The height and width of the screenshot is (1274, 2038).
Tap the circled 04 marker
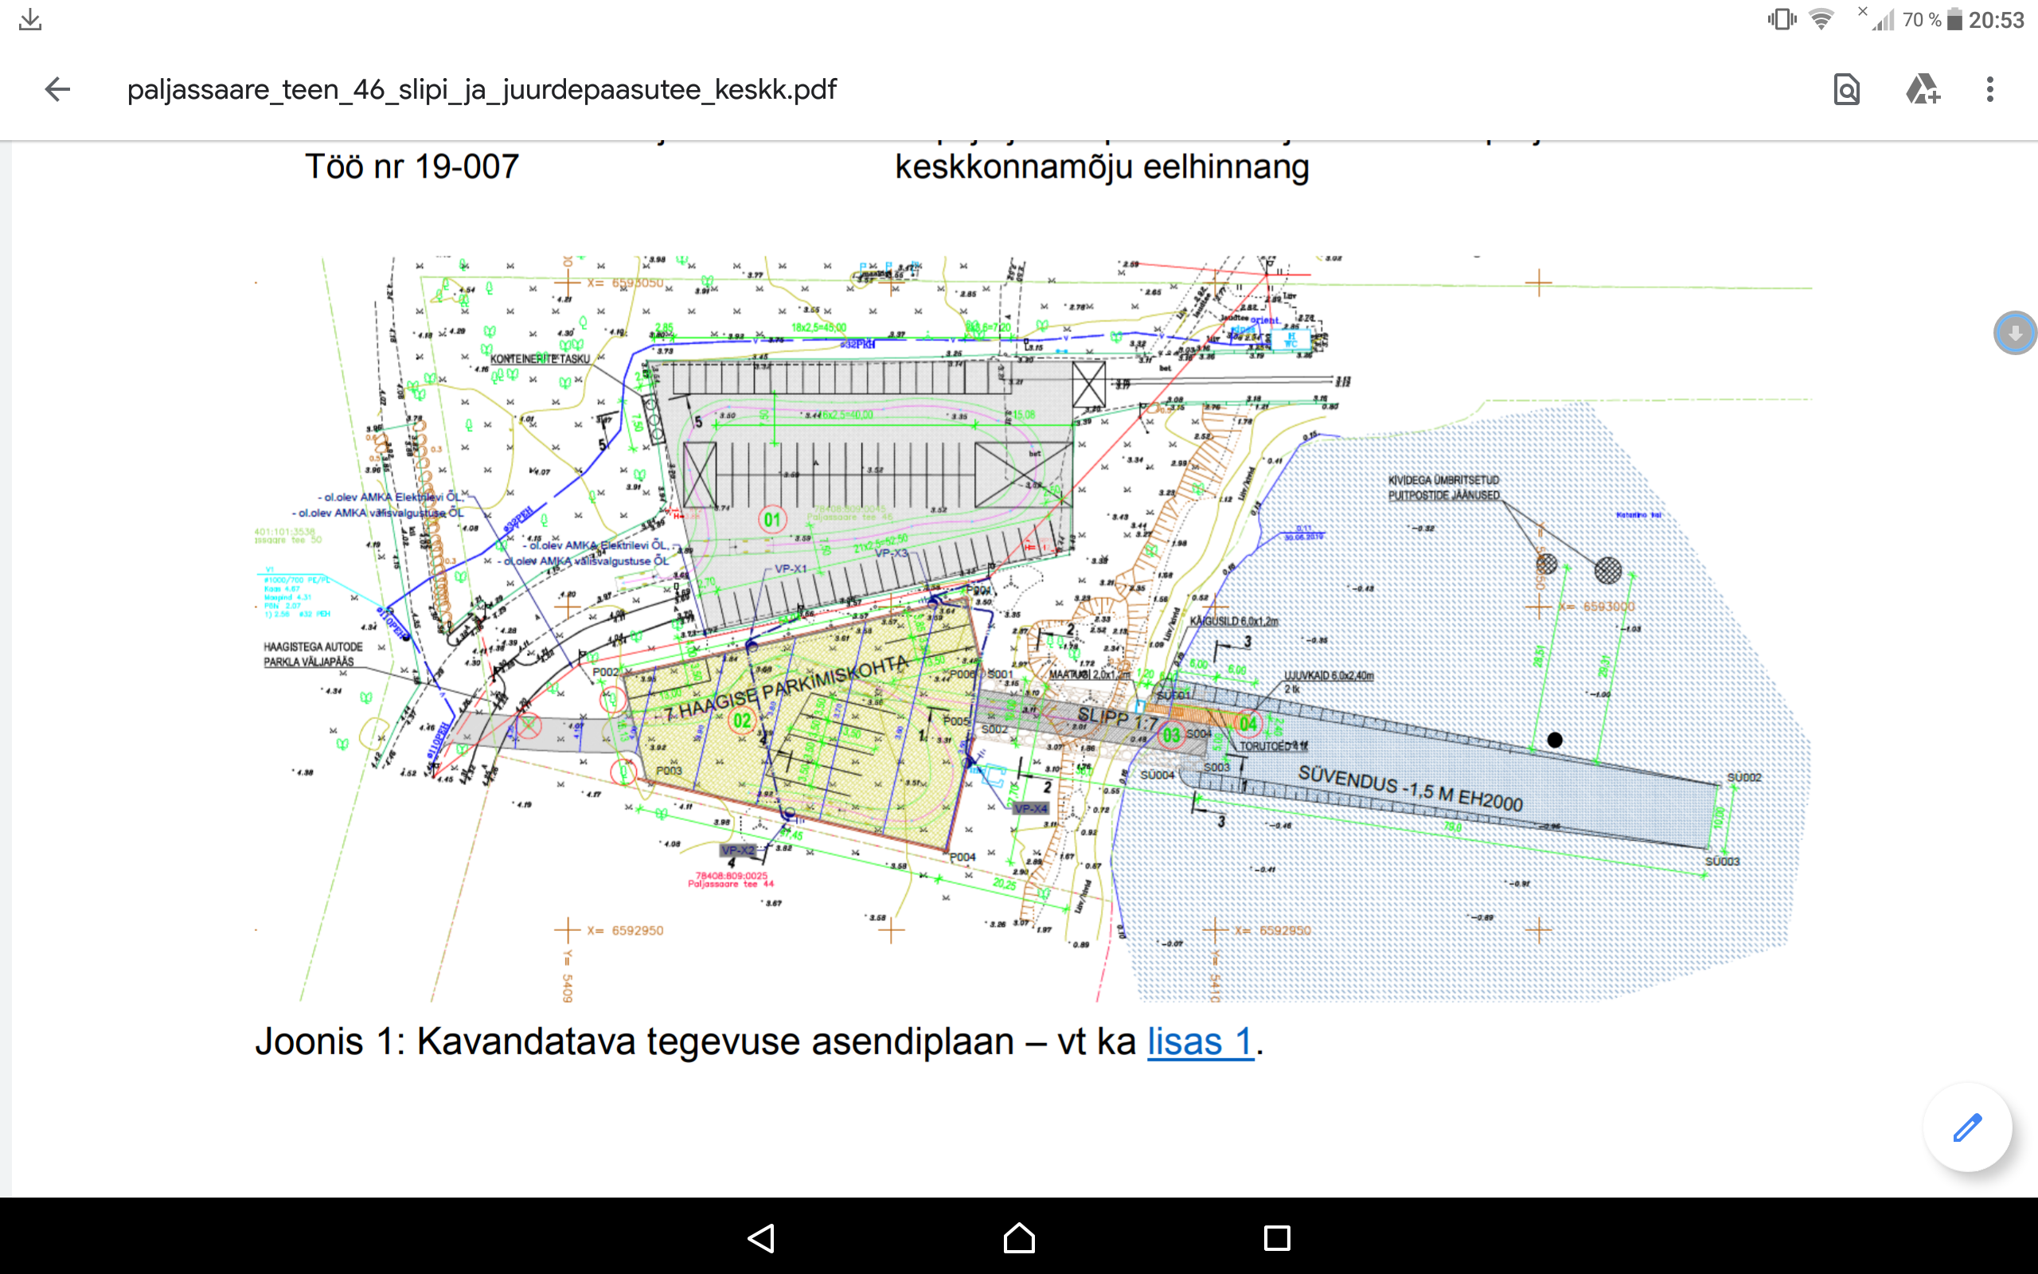[x=1248, y=724]
